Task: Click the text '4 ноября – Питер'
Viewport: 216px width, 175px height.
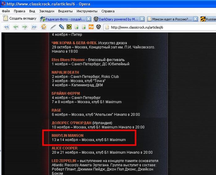Action: click(x=67, y=35)
